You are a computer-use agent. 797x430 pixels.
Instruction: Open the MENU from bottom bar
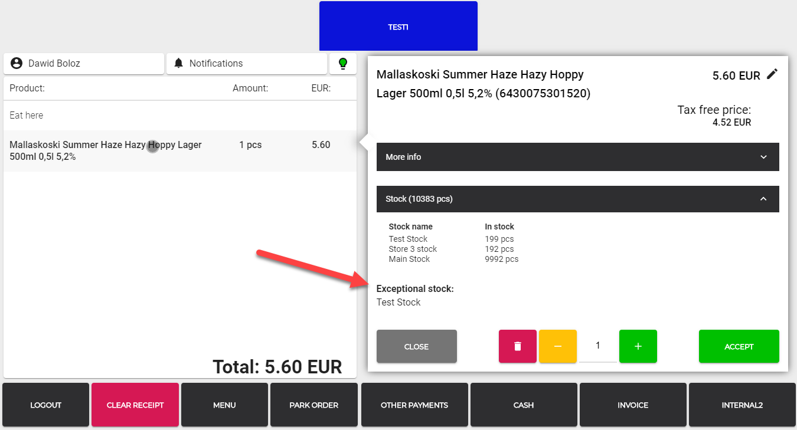click(x=224, y=405)
